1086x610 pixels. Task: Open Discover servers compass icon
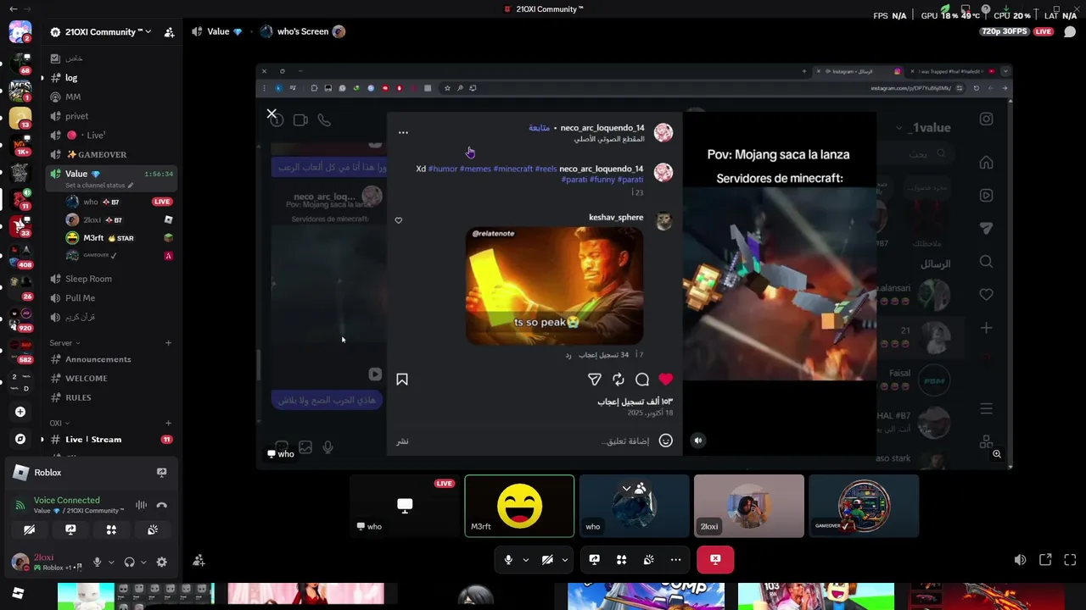tap(20, 439)
